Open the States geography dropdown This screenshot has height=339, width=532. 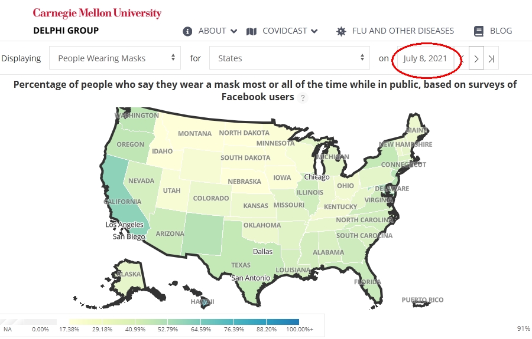[x=290, y=58]
